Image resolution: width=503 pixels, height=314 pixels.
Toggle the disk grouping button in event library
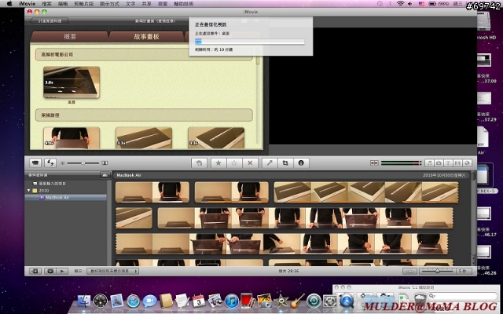(x=105, y=175)
